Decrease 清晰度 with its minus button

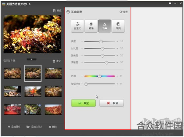coord(82,62)
